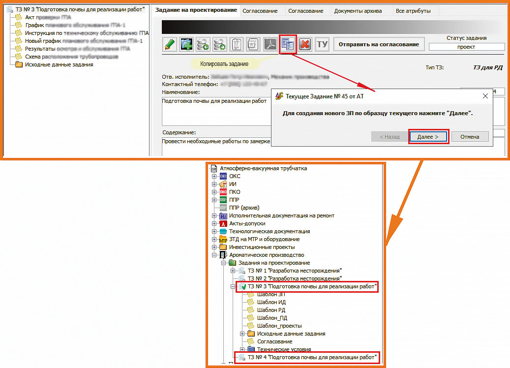Expand ТЗ № 1 "Разработка месторождения" node
This screenshot has height=368, width=510.
233,271
